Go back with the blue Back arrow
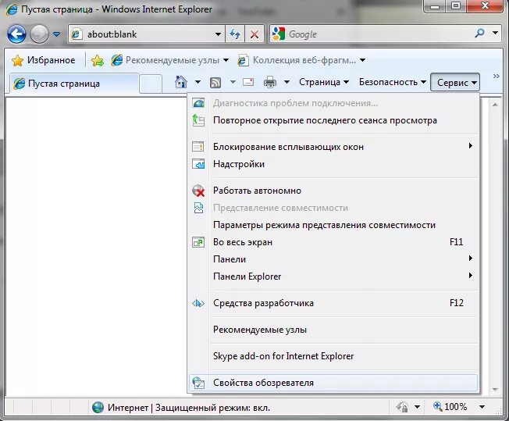The height and width of the screenshot is (421, 509). point(16,34)
